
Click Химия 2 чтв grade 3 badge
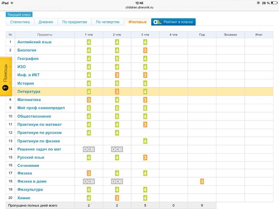(117, 198)
